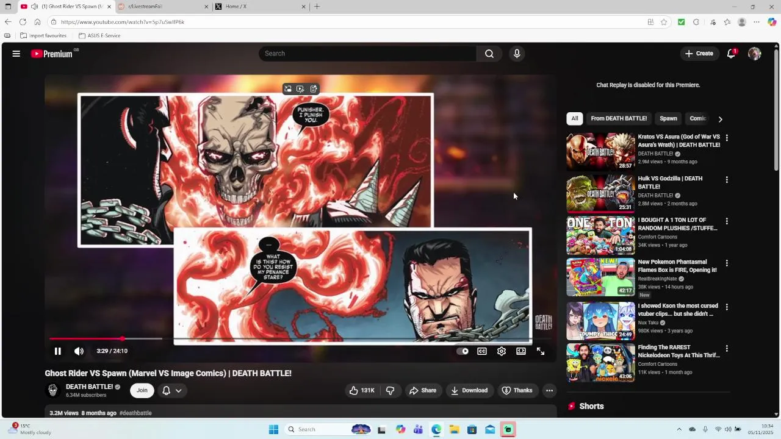
Task: Show next filter chips arrow
Action: pos(720,119)
